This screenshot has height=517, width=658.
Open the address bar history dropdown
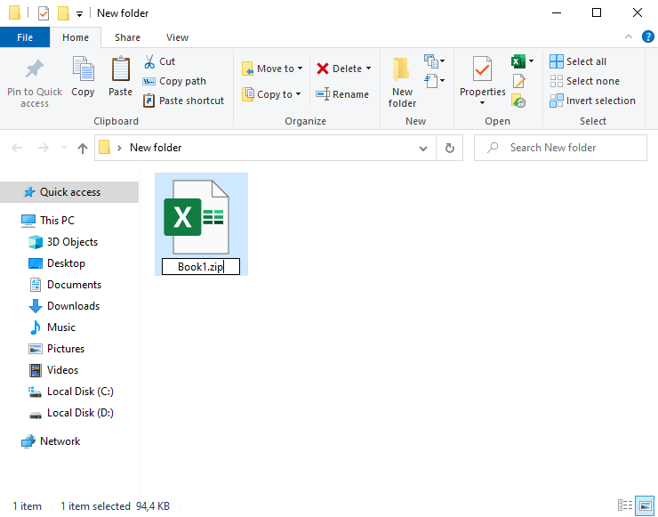(x=423, y=148)
